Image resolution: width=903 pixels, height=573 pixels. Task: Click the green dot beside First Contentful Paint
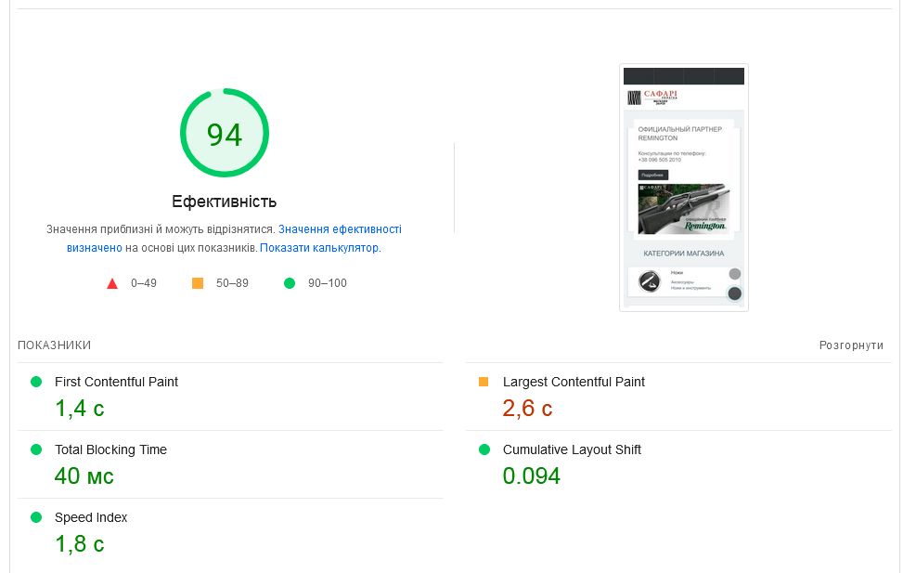(x=36, y=382)
